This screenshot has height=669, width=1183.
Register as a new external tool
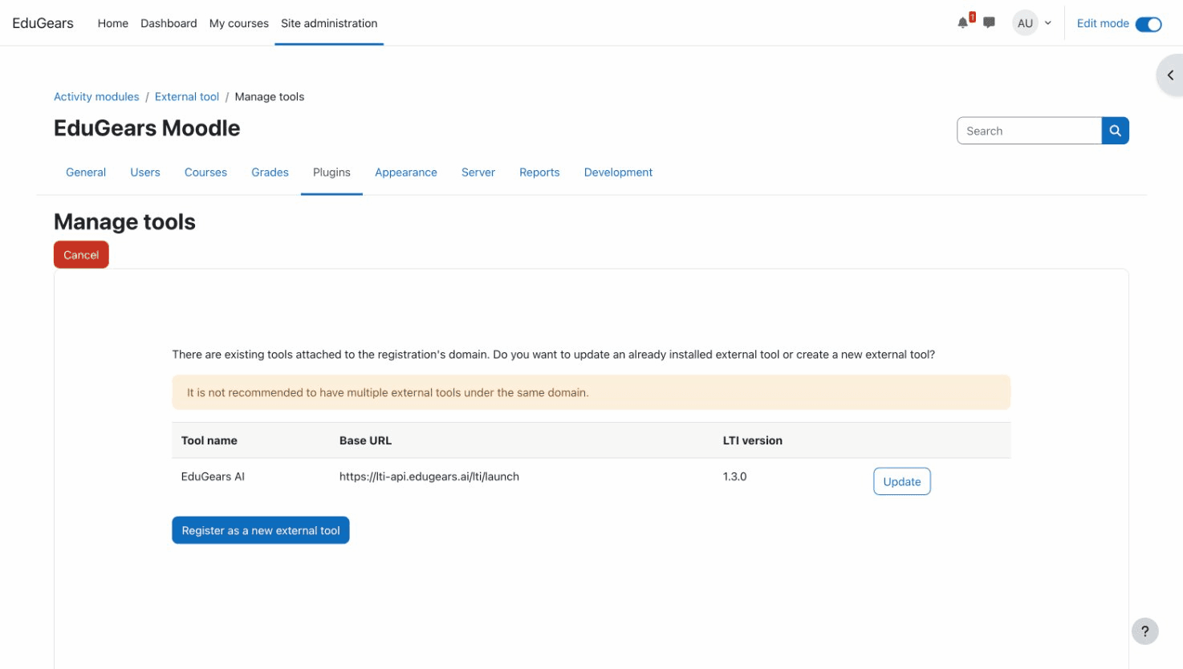point(260,529)
